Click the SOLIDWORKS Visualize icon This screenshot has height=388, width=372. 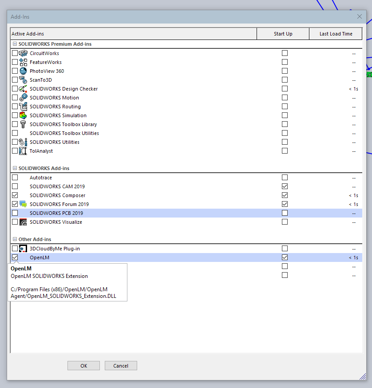pyautogui.click(x=23, y=222)
